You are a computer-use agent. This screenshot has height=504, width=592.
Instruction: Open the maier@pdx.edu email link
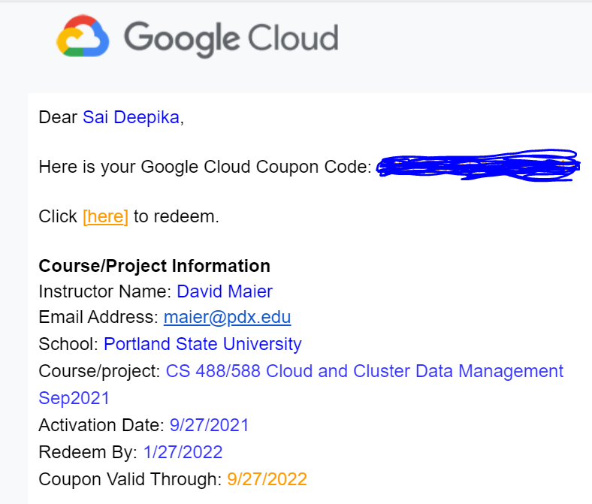tap(228, 317)
